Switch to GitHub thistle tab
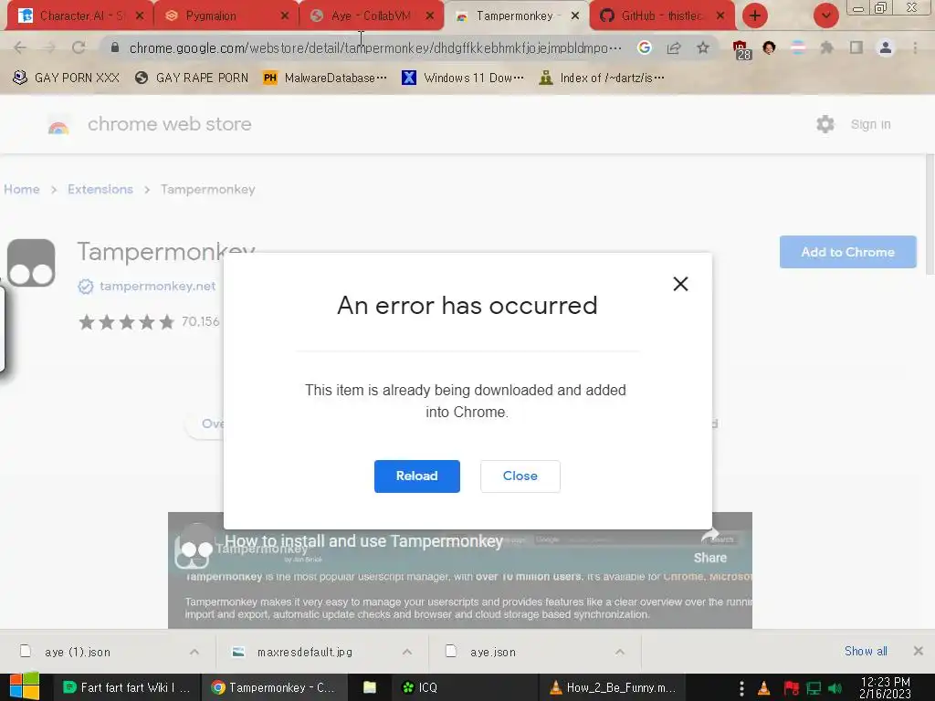This screenshot has width=935, height=701. coord(662,16)
